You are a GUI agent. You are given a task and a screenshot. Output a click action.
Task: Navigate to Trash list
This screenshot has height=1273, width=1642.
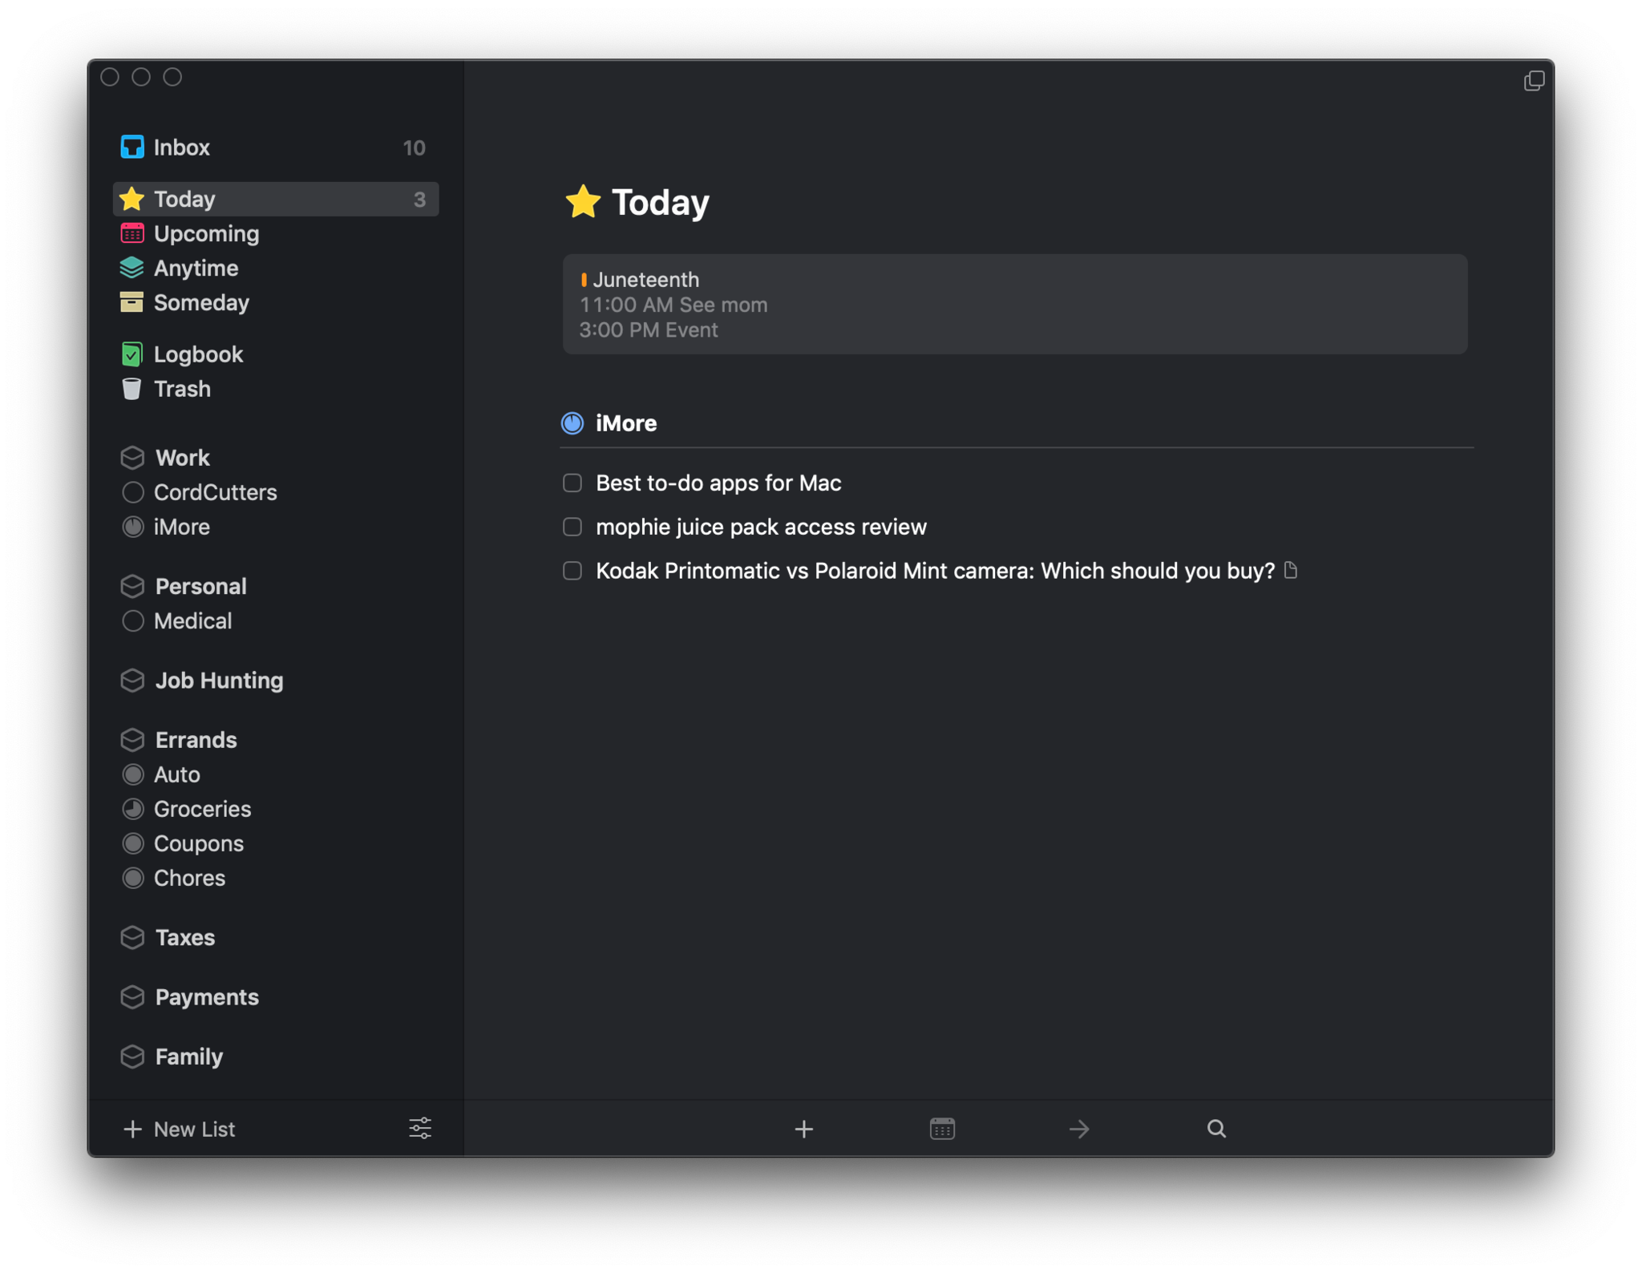(183, 388)
